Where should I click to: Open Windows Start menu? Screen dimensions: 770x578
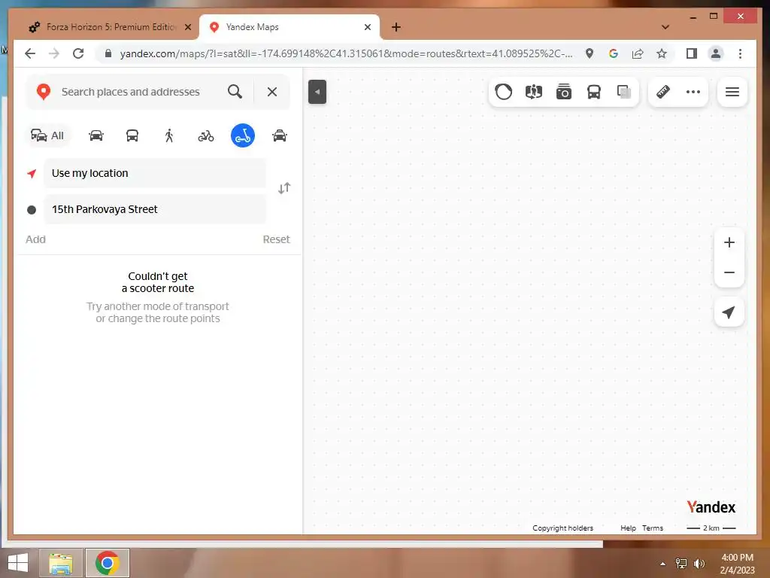click(x=18, y=563)
